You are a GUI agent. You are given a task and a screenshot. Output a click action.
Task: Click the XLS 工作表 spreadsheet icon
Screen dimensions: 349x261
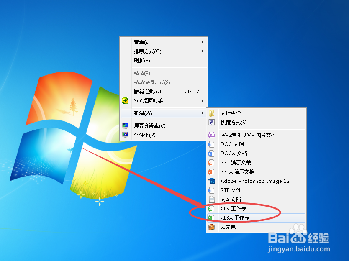point(211,209)
